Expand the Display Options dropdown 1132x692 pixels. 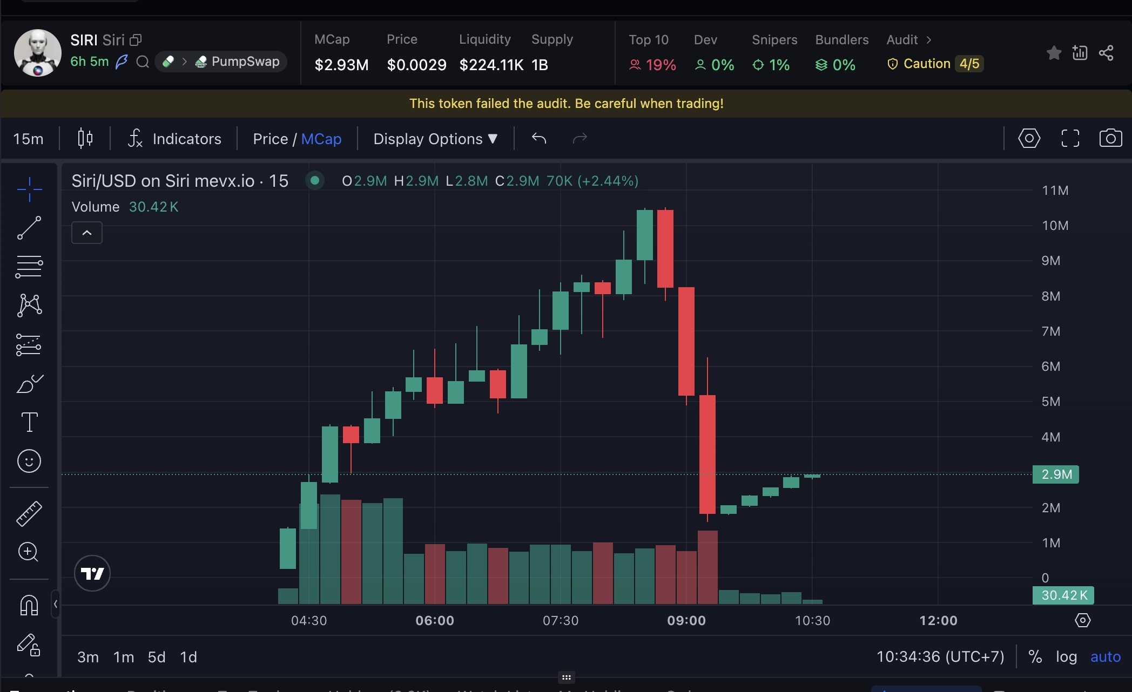click(435, 139)
